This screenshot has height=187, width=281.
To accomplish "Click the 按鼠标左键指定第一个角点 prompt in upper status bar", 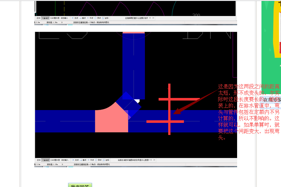I will point(91,22).
